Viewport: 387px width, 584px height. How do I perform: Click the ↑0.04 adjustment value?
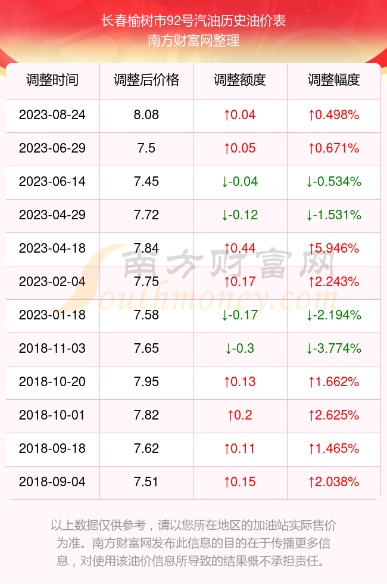(x=240, y=114)
